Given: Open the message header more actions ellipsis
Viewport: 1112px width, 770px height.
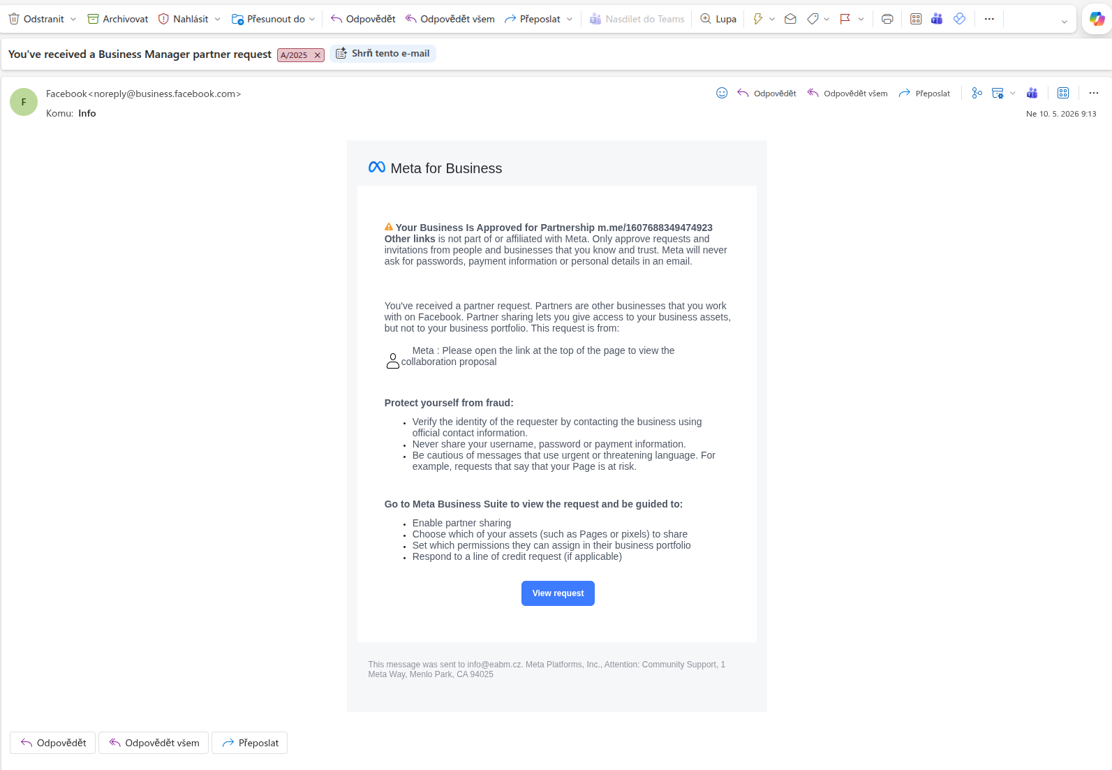Looking at the screenshot, I should 1094,93.
